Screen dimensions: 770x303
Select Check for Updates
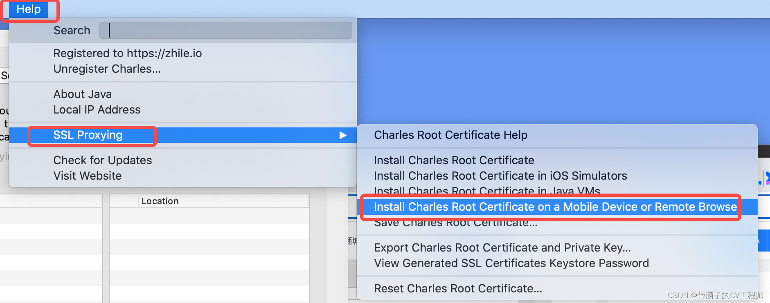(x=102, y=160)
